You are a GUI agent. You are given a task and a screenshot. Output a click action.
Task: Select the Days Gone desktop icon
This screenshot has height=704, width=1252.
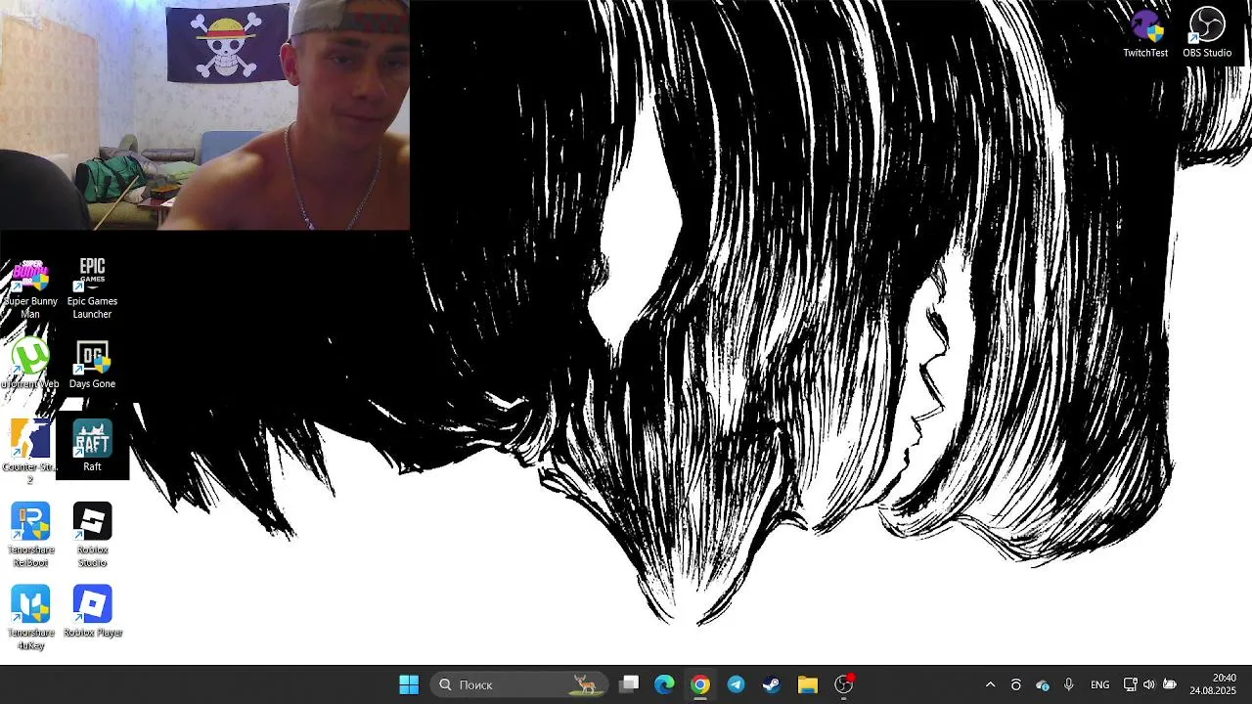pos(92,364)
